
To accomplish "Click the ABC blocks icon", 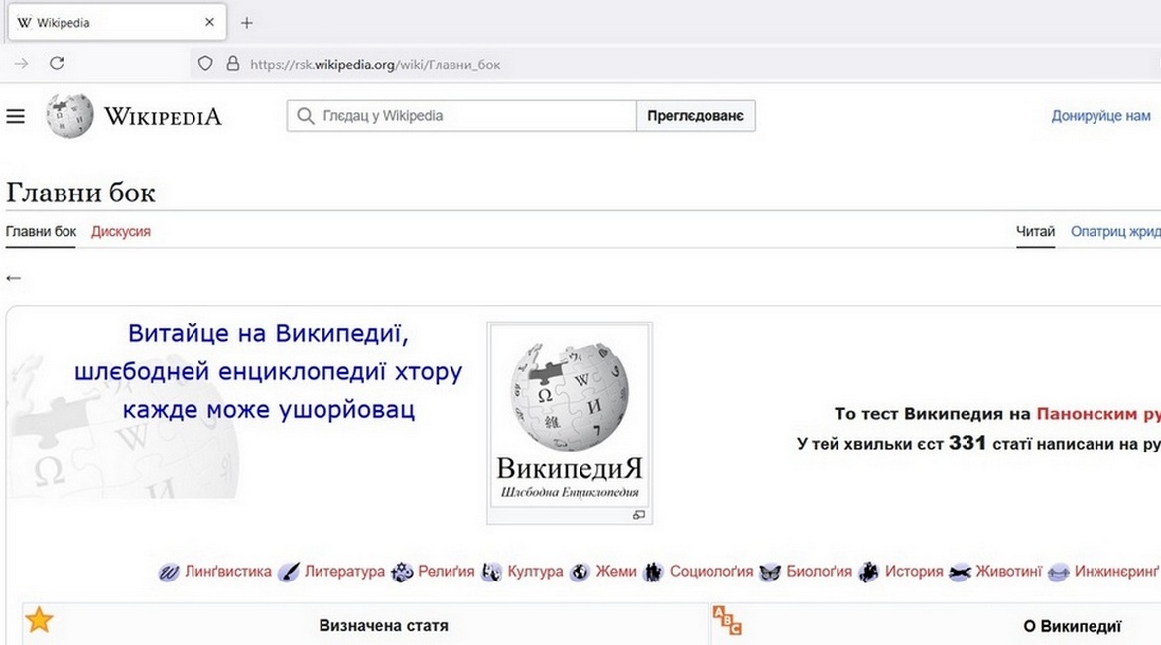I will [727, 621].
